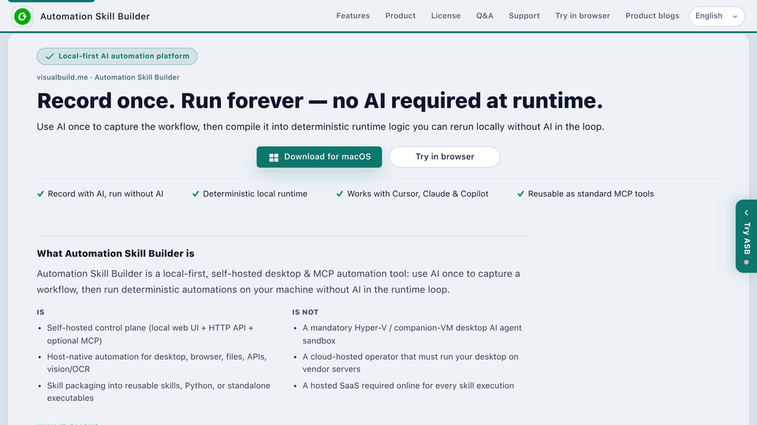
Task: Click the Download for macOS button
Action: tap(319, 157)
